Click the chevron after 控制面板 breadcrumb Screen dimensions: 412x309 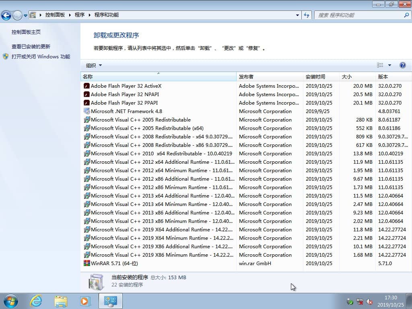(x=69, y=14)
